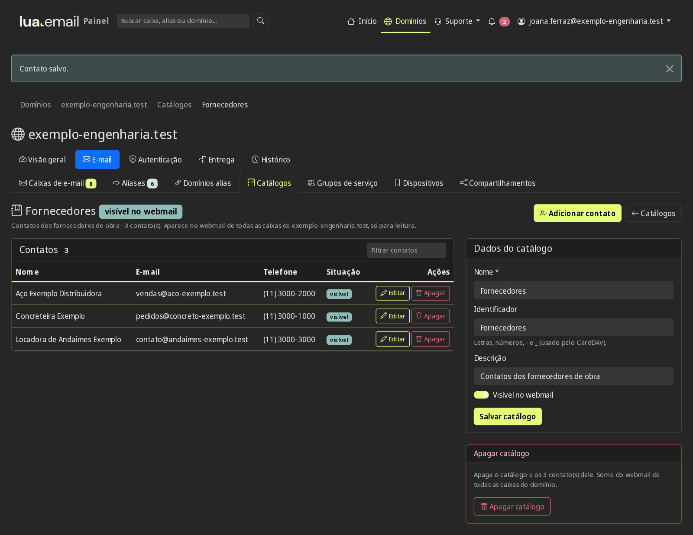Click the Salvar catálogo button

508,416
